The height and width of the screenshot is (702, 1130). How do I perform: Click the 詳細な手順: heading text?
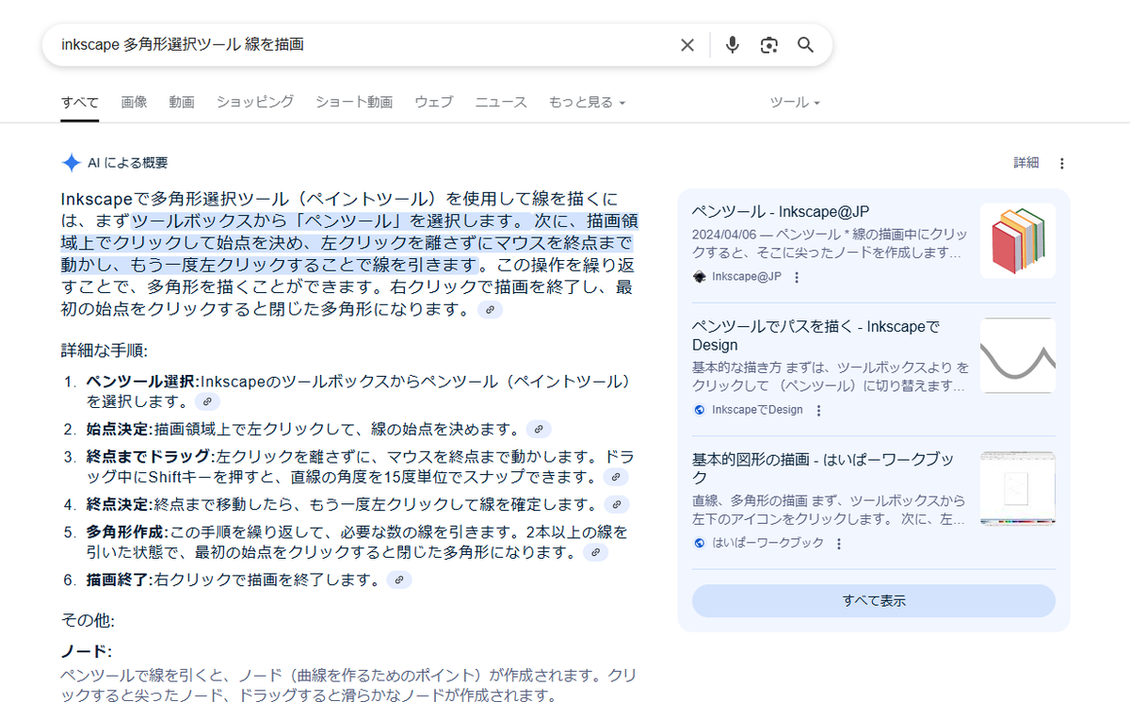(x=105, y=351)
